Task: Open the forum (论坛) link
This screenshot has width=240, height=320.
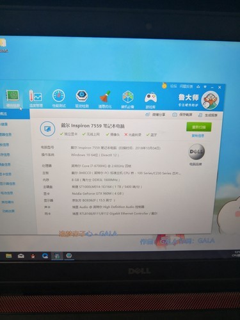Action: tap(173, 86)
